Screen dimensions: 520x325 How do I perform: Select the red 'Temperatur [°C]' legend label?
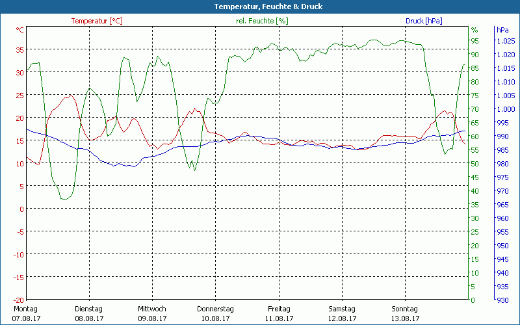[x=97, y=21]
